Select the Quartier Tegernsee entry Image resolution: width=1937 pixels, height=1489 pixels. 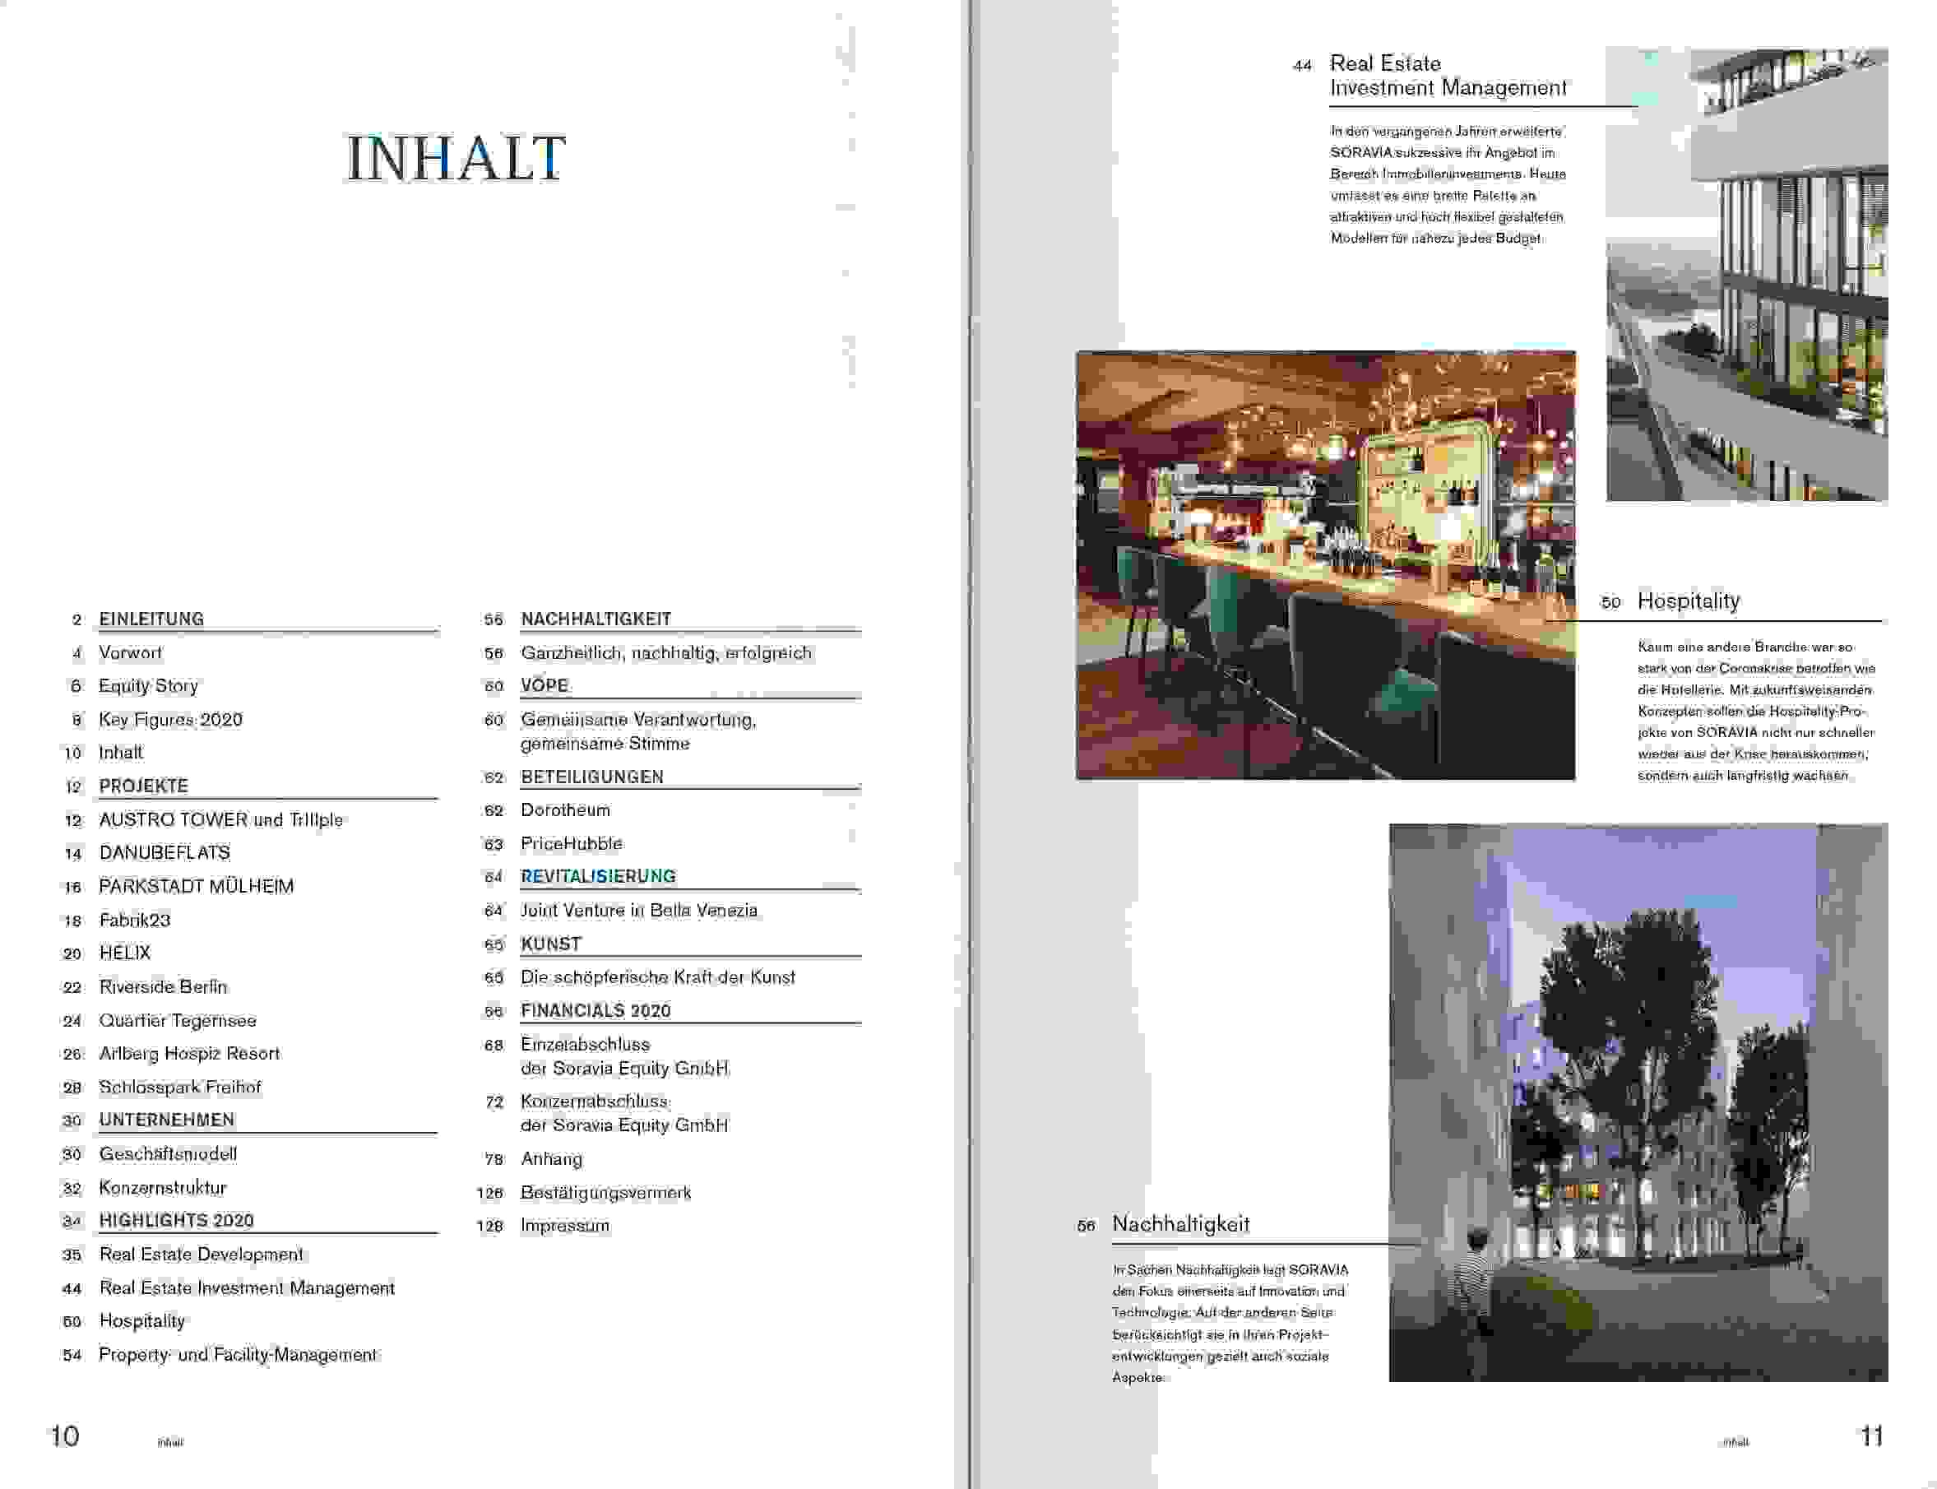pyautogui.click(x=177, y=1020)
